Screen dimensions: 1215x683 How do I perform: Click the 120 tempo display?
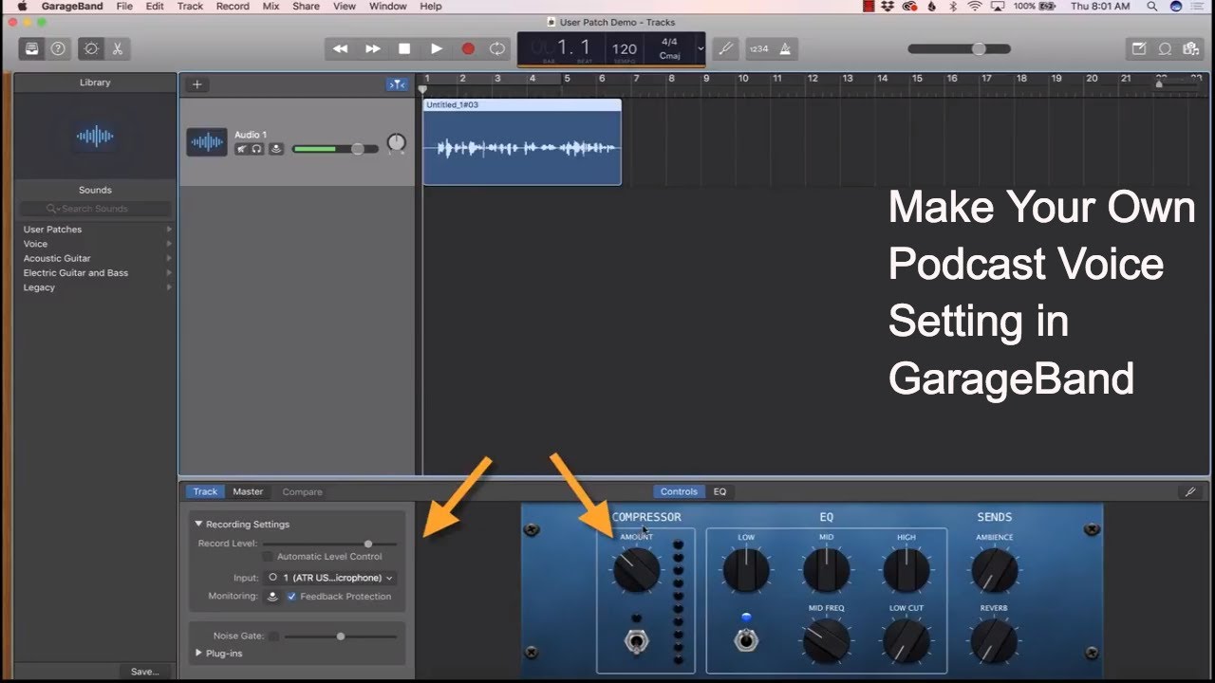(x=625, y=48)
